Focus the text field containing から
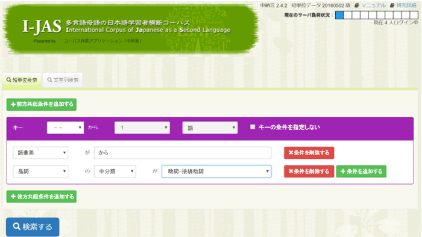422x237 pixels. 183,153
